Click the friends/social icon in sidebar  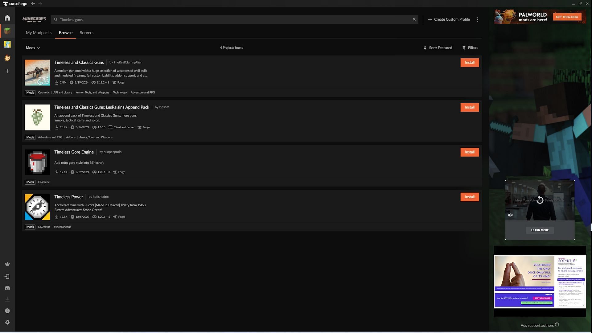[x=7, y=288]
